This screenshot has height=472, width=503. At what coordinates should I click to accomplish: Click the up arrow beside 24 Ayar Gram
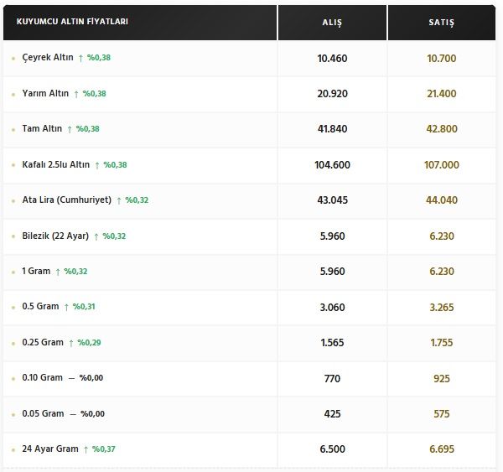tap(86, 449)
